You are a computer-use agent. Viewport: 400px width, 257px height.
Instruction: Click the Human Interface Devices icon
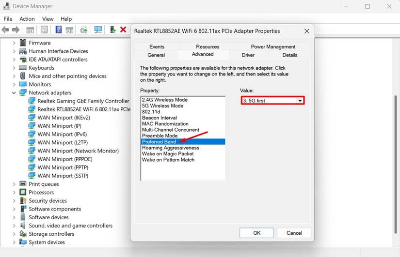point(23,51)
